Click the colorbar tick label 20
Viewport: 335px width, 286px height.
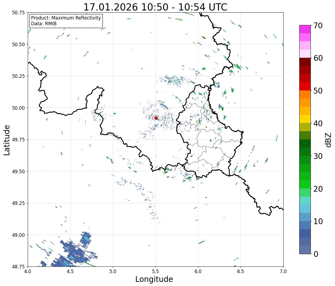click(318, 189)
